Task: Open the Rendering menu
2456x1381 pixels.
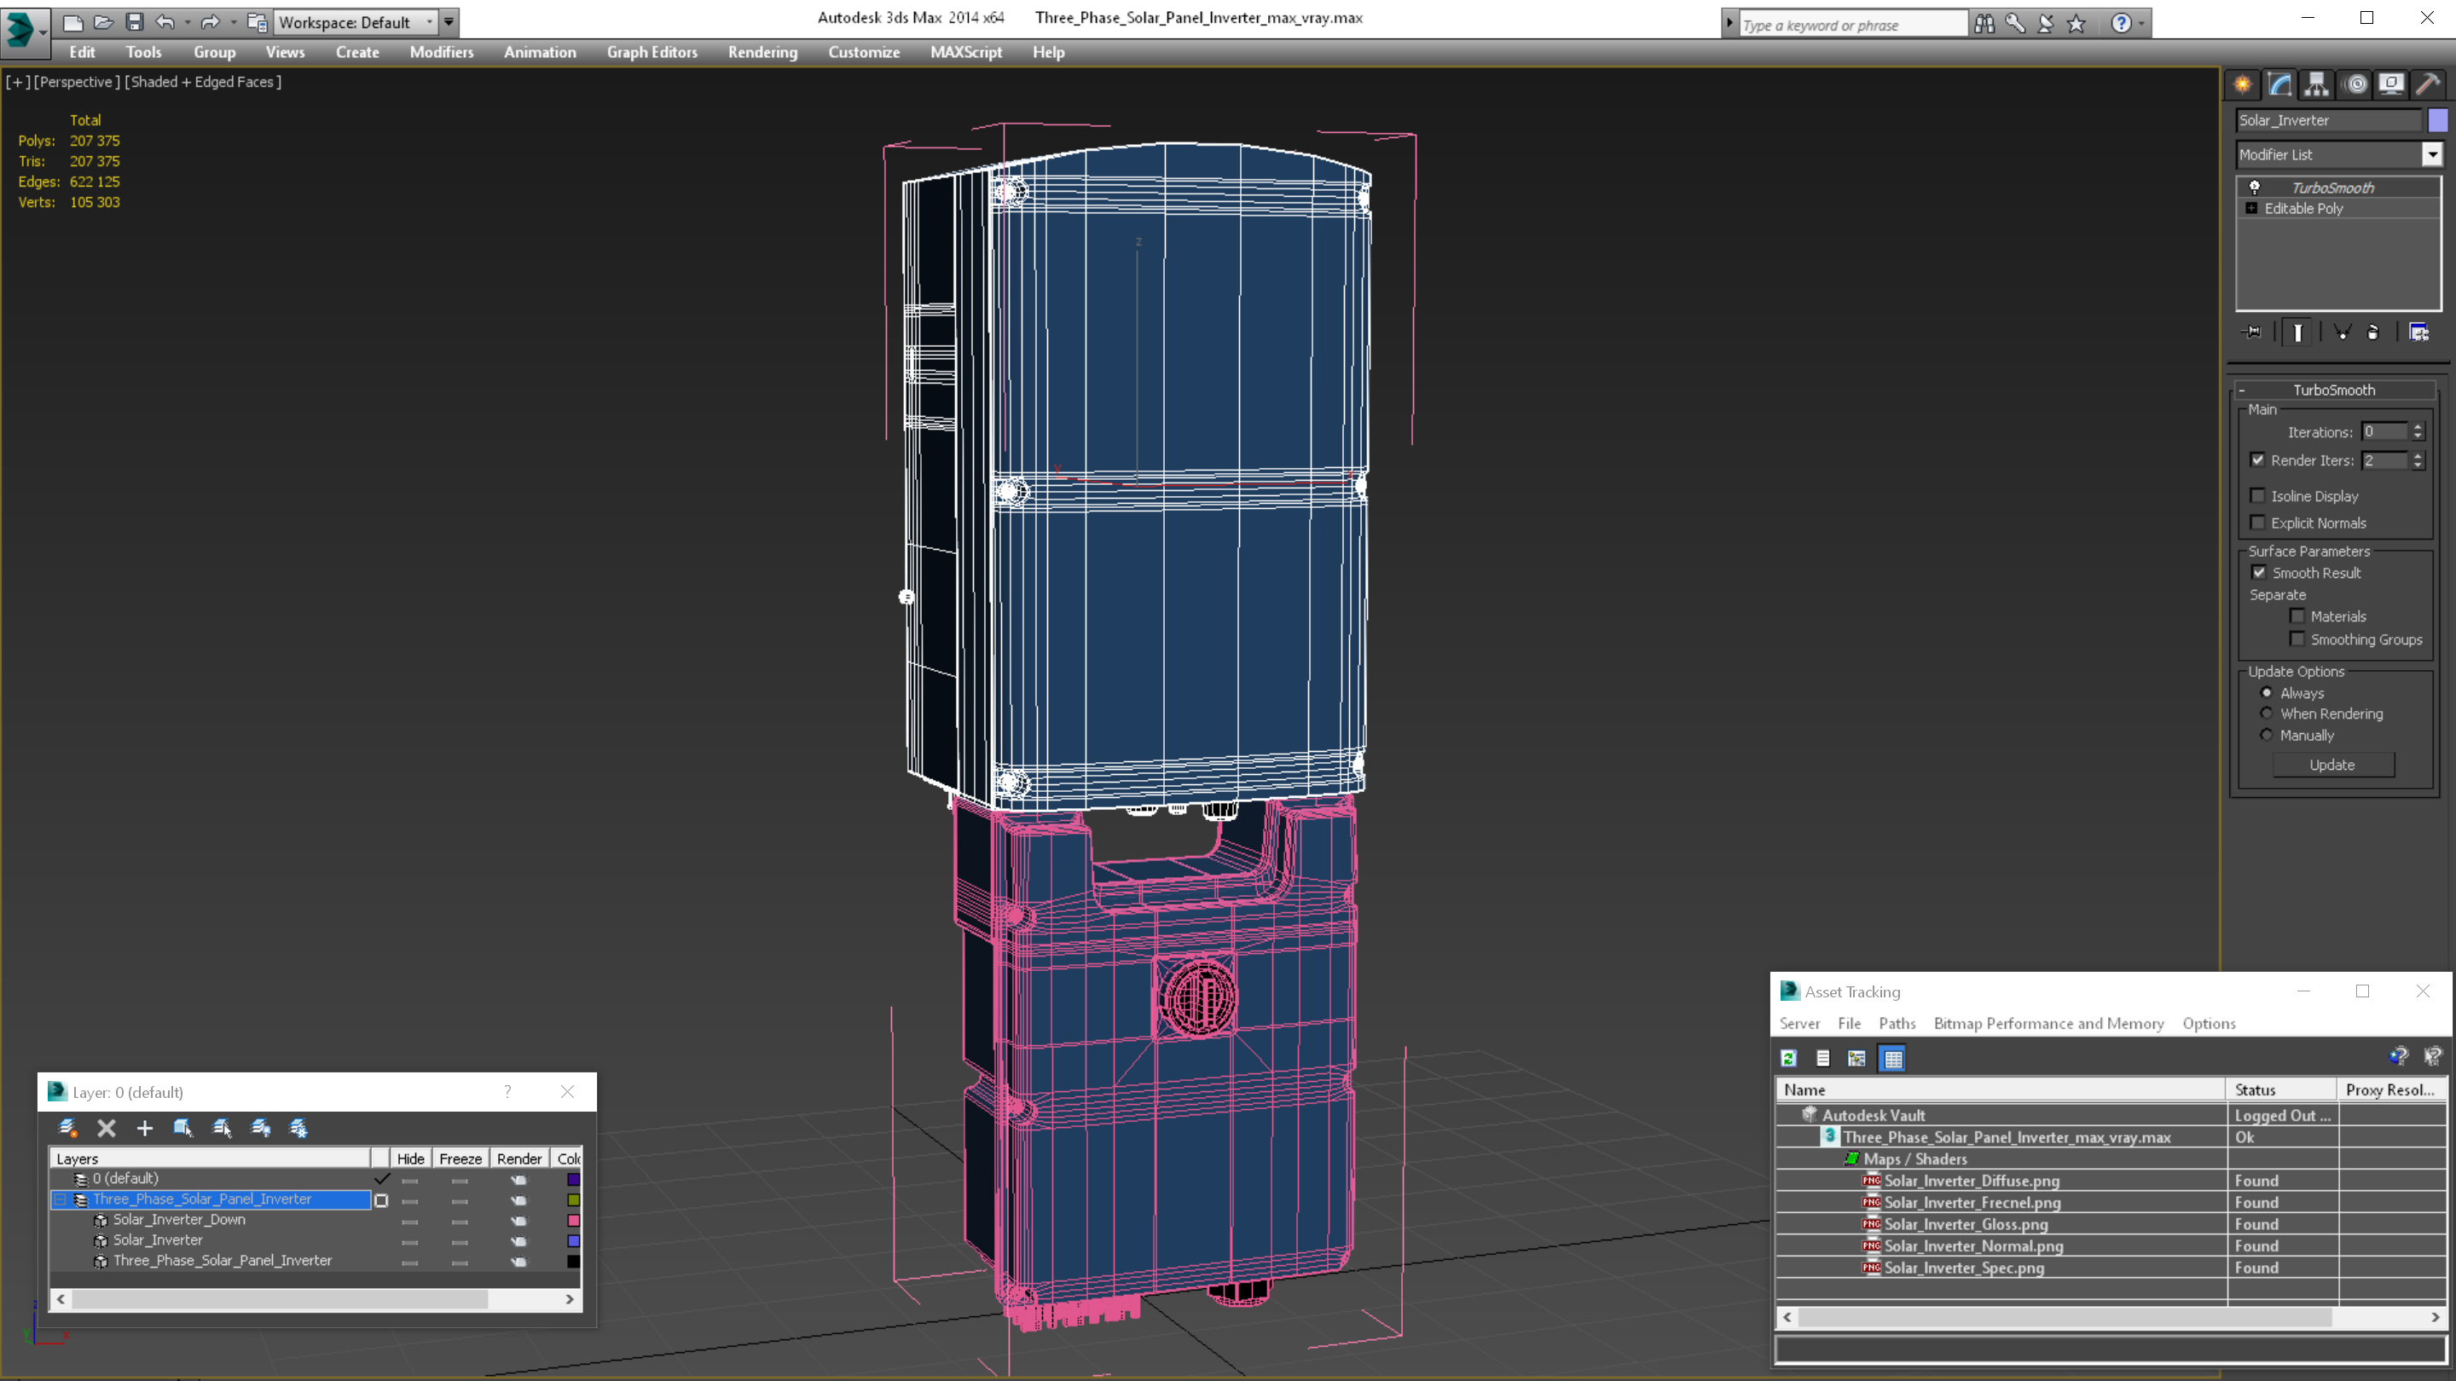Action: [x=762, y=52]
